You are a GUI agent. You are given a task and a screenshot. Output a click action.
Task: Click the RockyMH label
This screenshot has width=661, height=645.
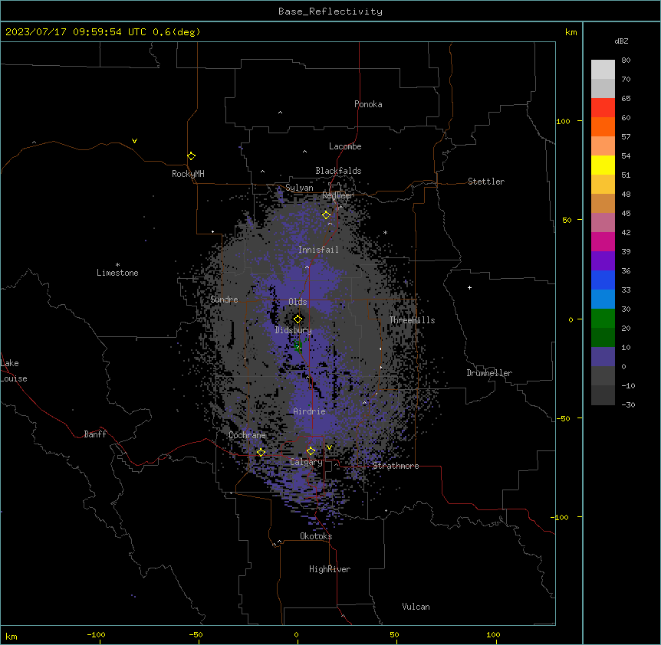tap(188, 174)
